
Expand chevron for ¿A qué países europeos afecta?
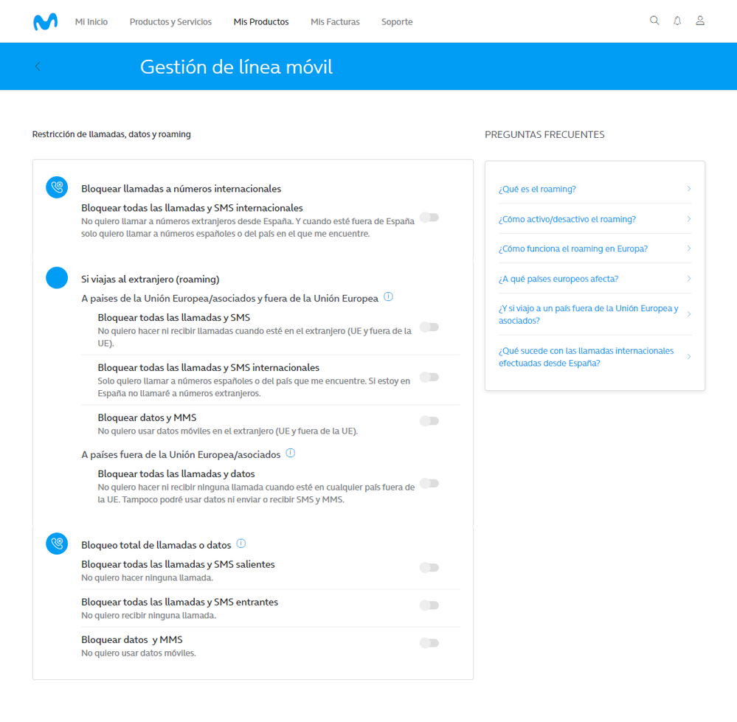689,279
